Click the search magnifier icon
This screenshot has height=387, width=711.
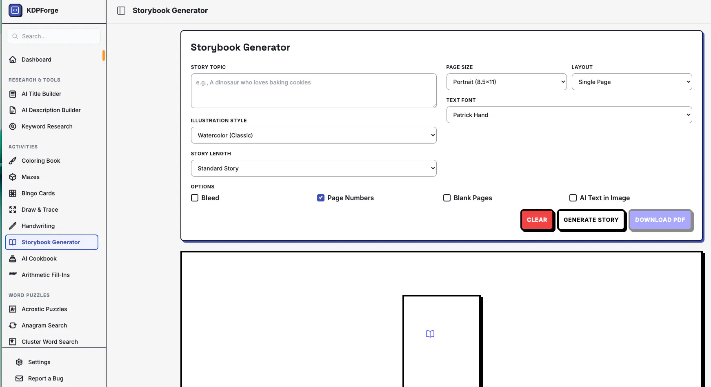[x=15, y=36]
